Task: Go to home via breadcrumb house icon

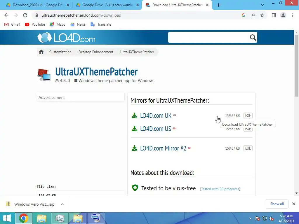Action: click(x=41, y=52)
